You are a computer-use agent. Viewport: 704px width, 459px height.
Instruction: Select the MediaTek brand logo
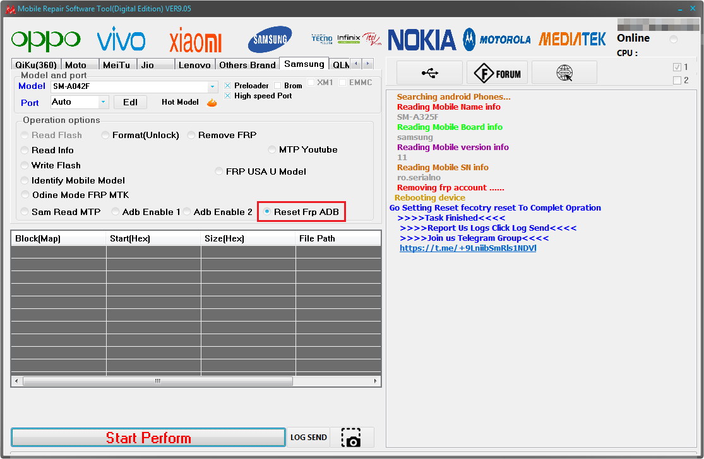click(x=572, y=40)
